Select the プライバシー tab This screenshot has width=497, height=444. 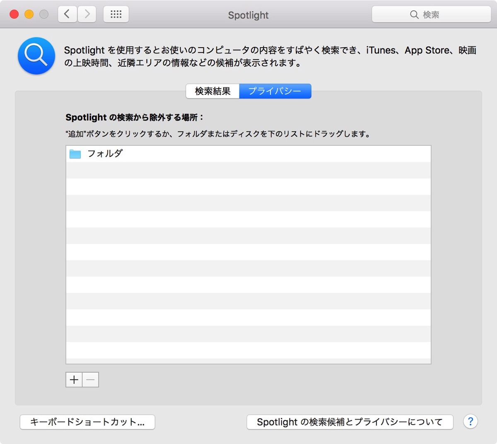pyautogui.click(x=275, y=91)
